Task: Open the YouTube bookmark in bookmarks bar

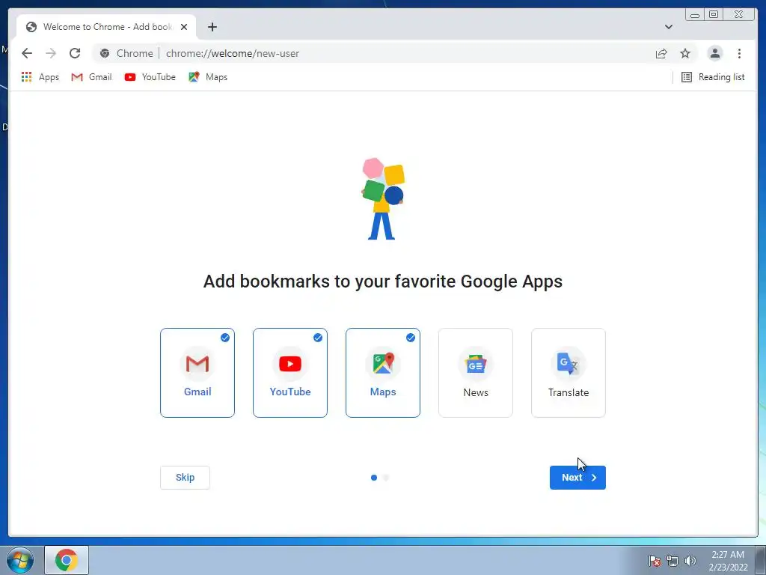Action: coord(150,77)
